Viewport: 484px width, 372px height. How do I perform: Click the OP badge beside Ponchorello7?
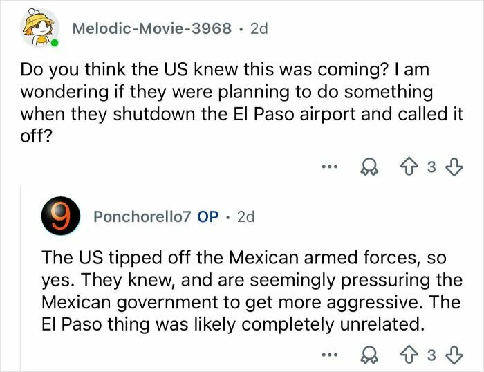point(208,216)
